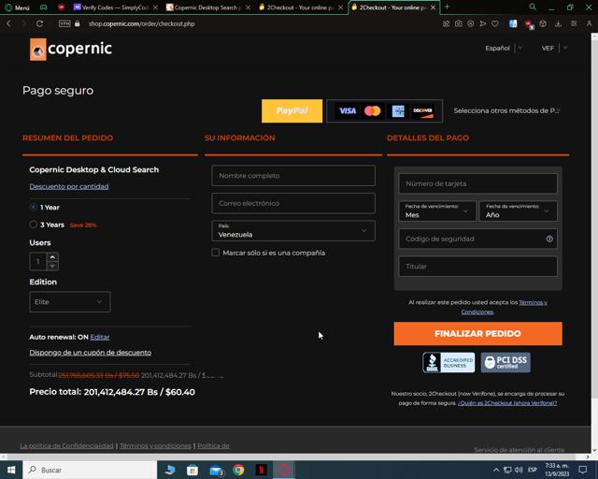598x479 pixels.
Task: Go back to the previous page
Action: pos(8,23)
